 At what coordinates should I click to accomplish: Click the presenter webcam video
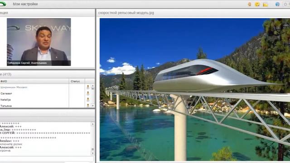point(39,42)
